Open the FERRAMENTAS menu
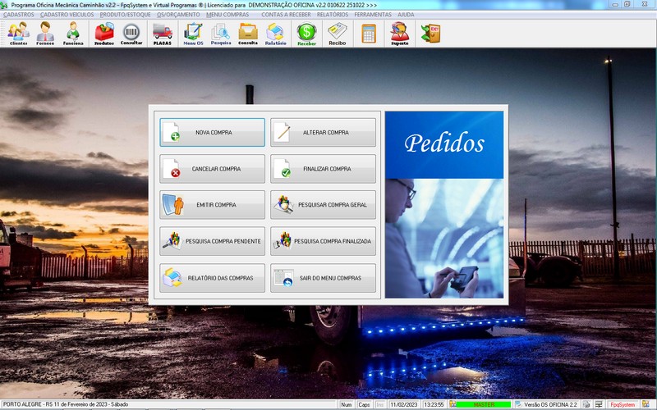 pos(373,15)
